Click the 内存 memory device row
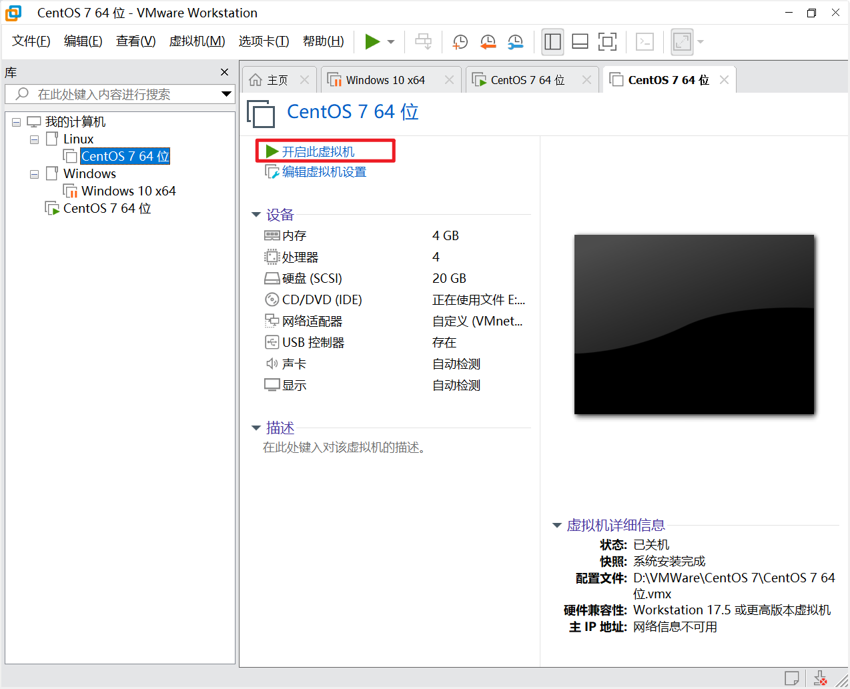850x689 pixels. pos(396,235)
